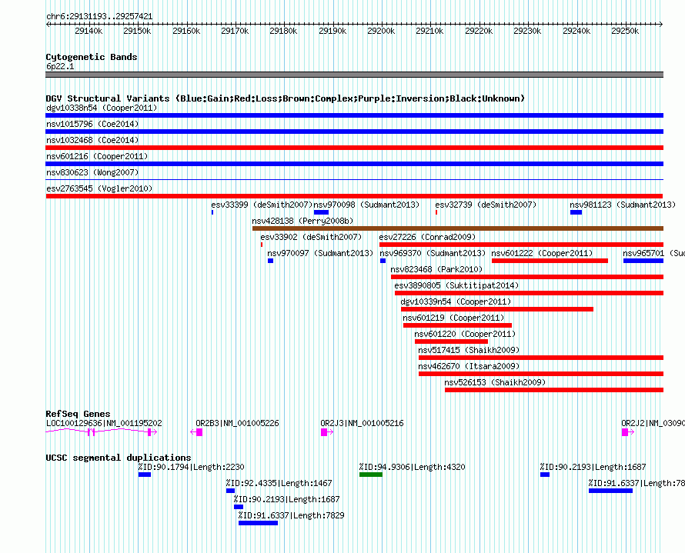Select nsv830623 (Wong2007) variant label

click(92, 172)
